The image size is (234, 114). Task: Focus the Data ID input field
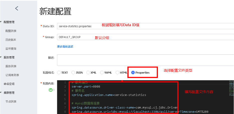145,26
